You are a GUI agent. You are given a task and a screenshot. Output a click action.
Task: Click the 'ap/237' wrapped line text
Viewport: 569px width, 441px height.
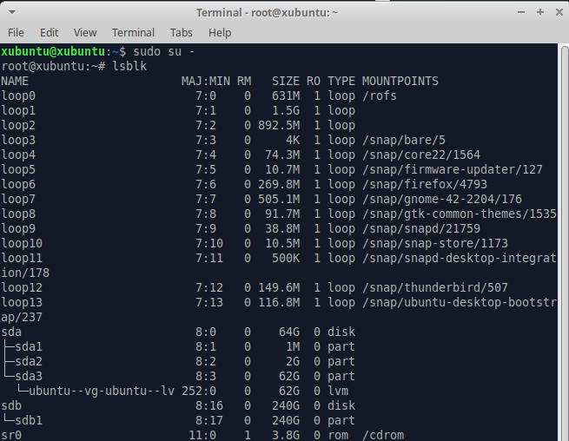[x=22, y=318]
